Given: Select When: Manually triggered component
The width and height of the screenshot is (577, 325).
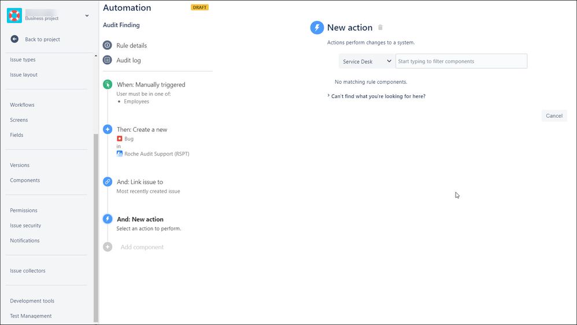Looking at the screenshot, I should coord(151,84).
